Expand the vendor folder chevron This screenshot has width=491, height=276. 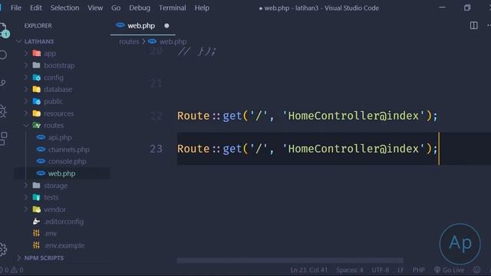click(26, 209)
